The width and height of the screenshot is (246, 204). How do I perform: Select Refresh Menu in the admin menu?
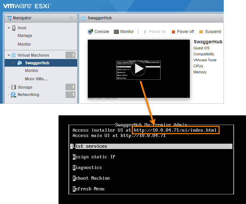click(x=88, y=189)
